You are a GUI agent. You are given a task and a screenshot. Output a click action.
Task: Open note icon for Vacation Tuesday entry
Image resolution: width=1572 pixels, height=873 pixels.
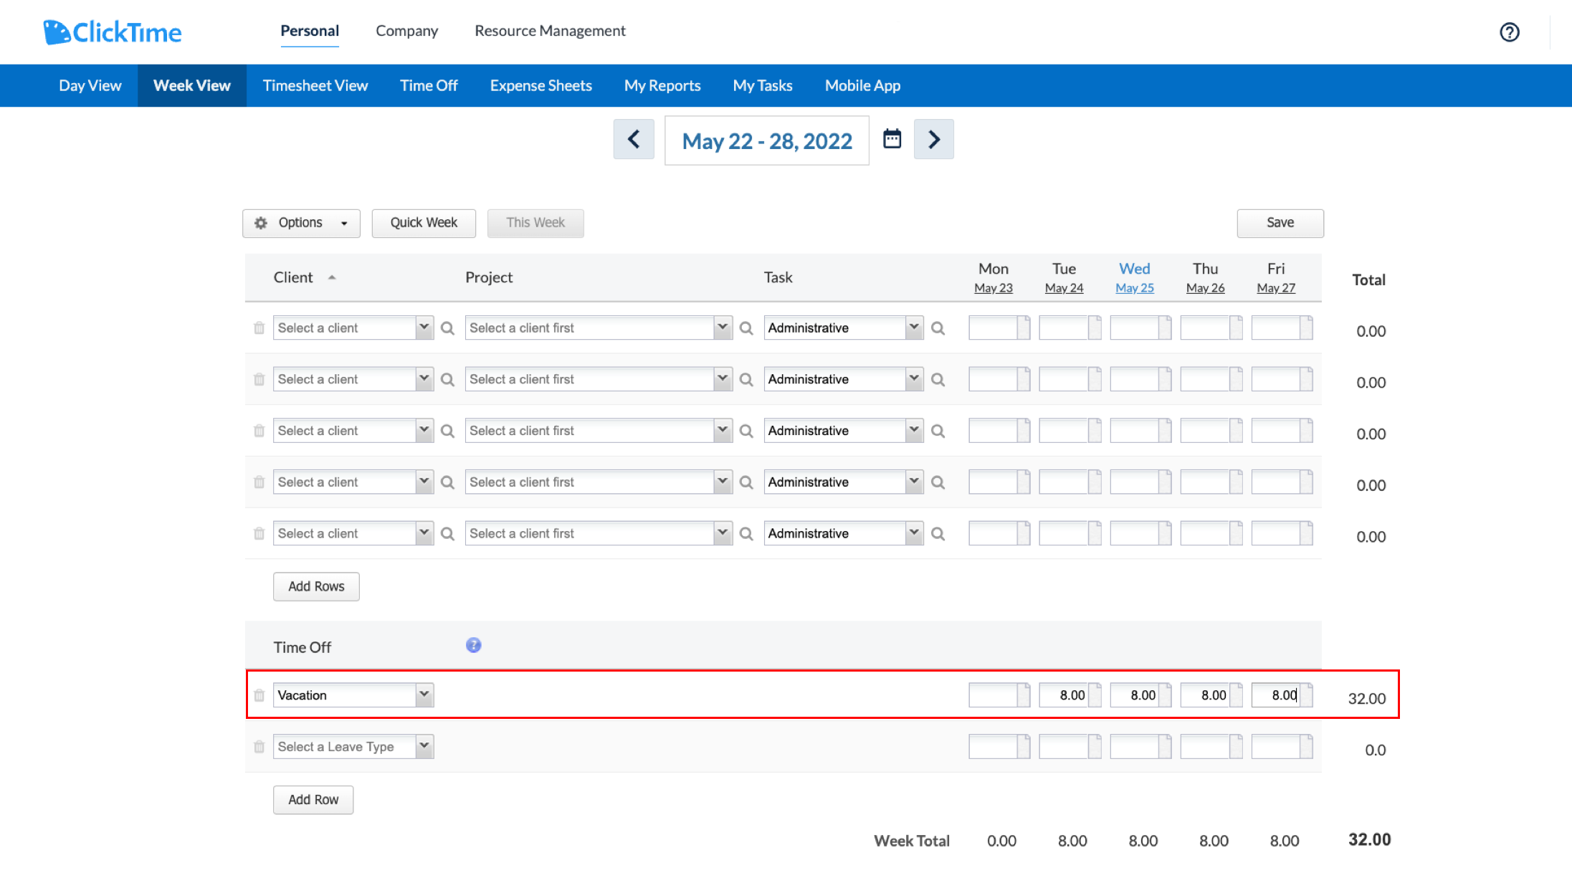point(1095,695)
